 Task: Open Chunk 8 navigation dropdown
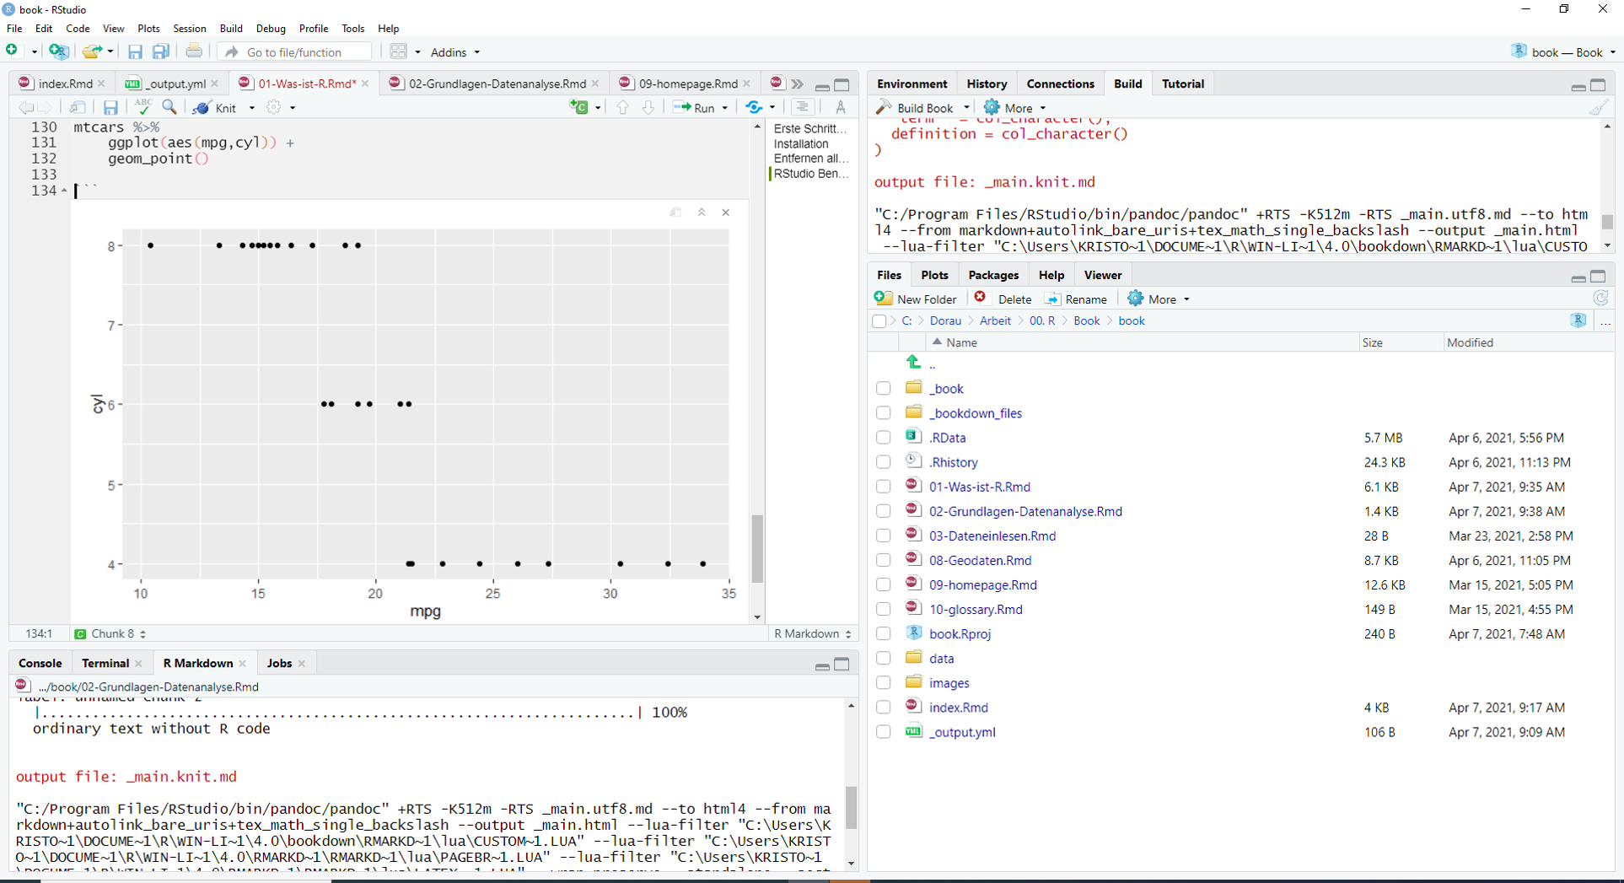[x=110, y=633]
